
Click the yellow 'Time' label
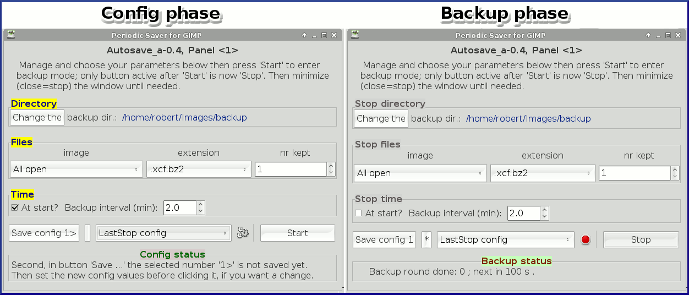point(22,194)
